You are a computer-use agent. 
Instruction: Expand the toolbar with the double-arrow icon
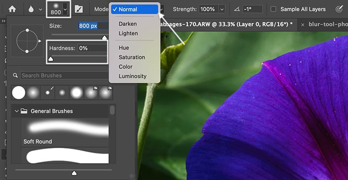(3, 21)
